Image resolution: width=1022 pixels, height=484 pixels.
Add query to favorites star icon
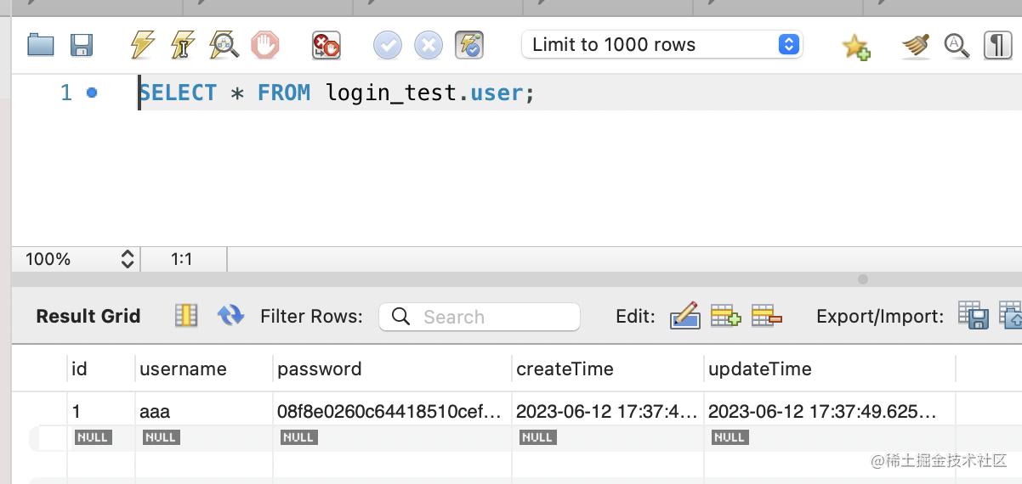click(856, 46)
